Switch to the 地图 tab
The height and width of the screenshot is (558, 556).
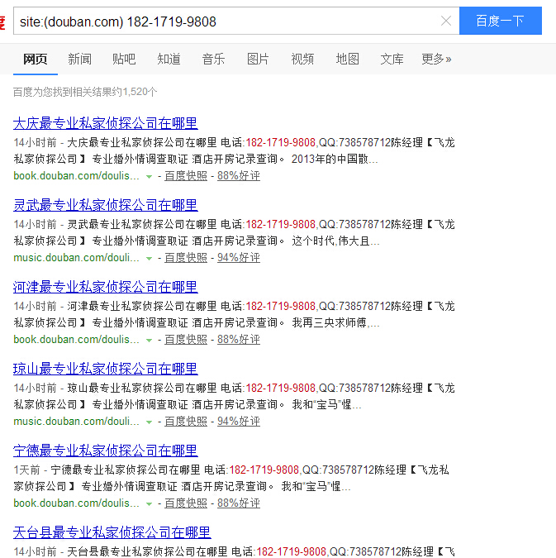pos(348,59)
